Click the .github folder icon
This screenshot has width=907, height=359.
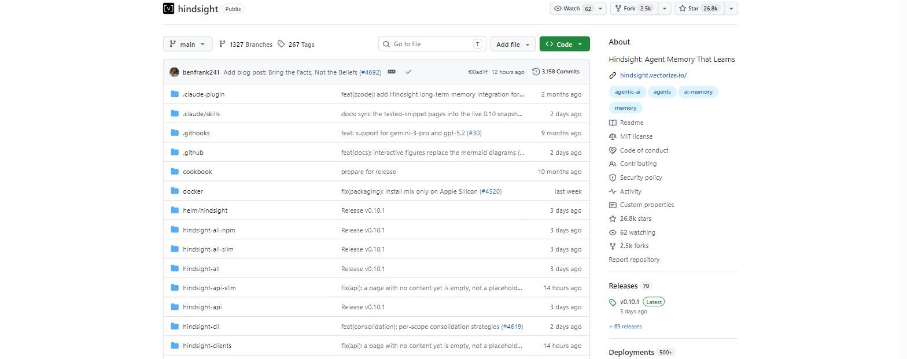click(175, 152)
